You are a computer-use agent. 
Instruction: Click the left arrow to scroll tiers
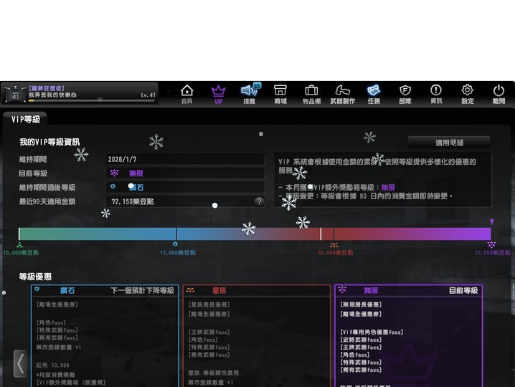20,363
